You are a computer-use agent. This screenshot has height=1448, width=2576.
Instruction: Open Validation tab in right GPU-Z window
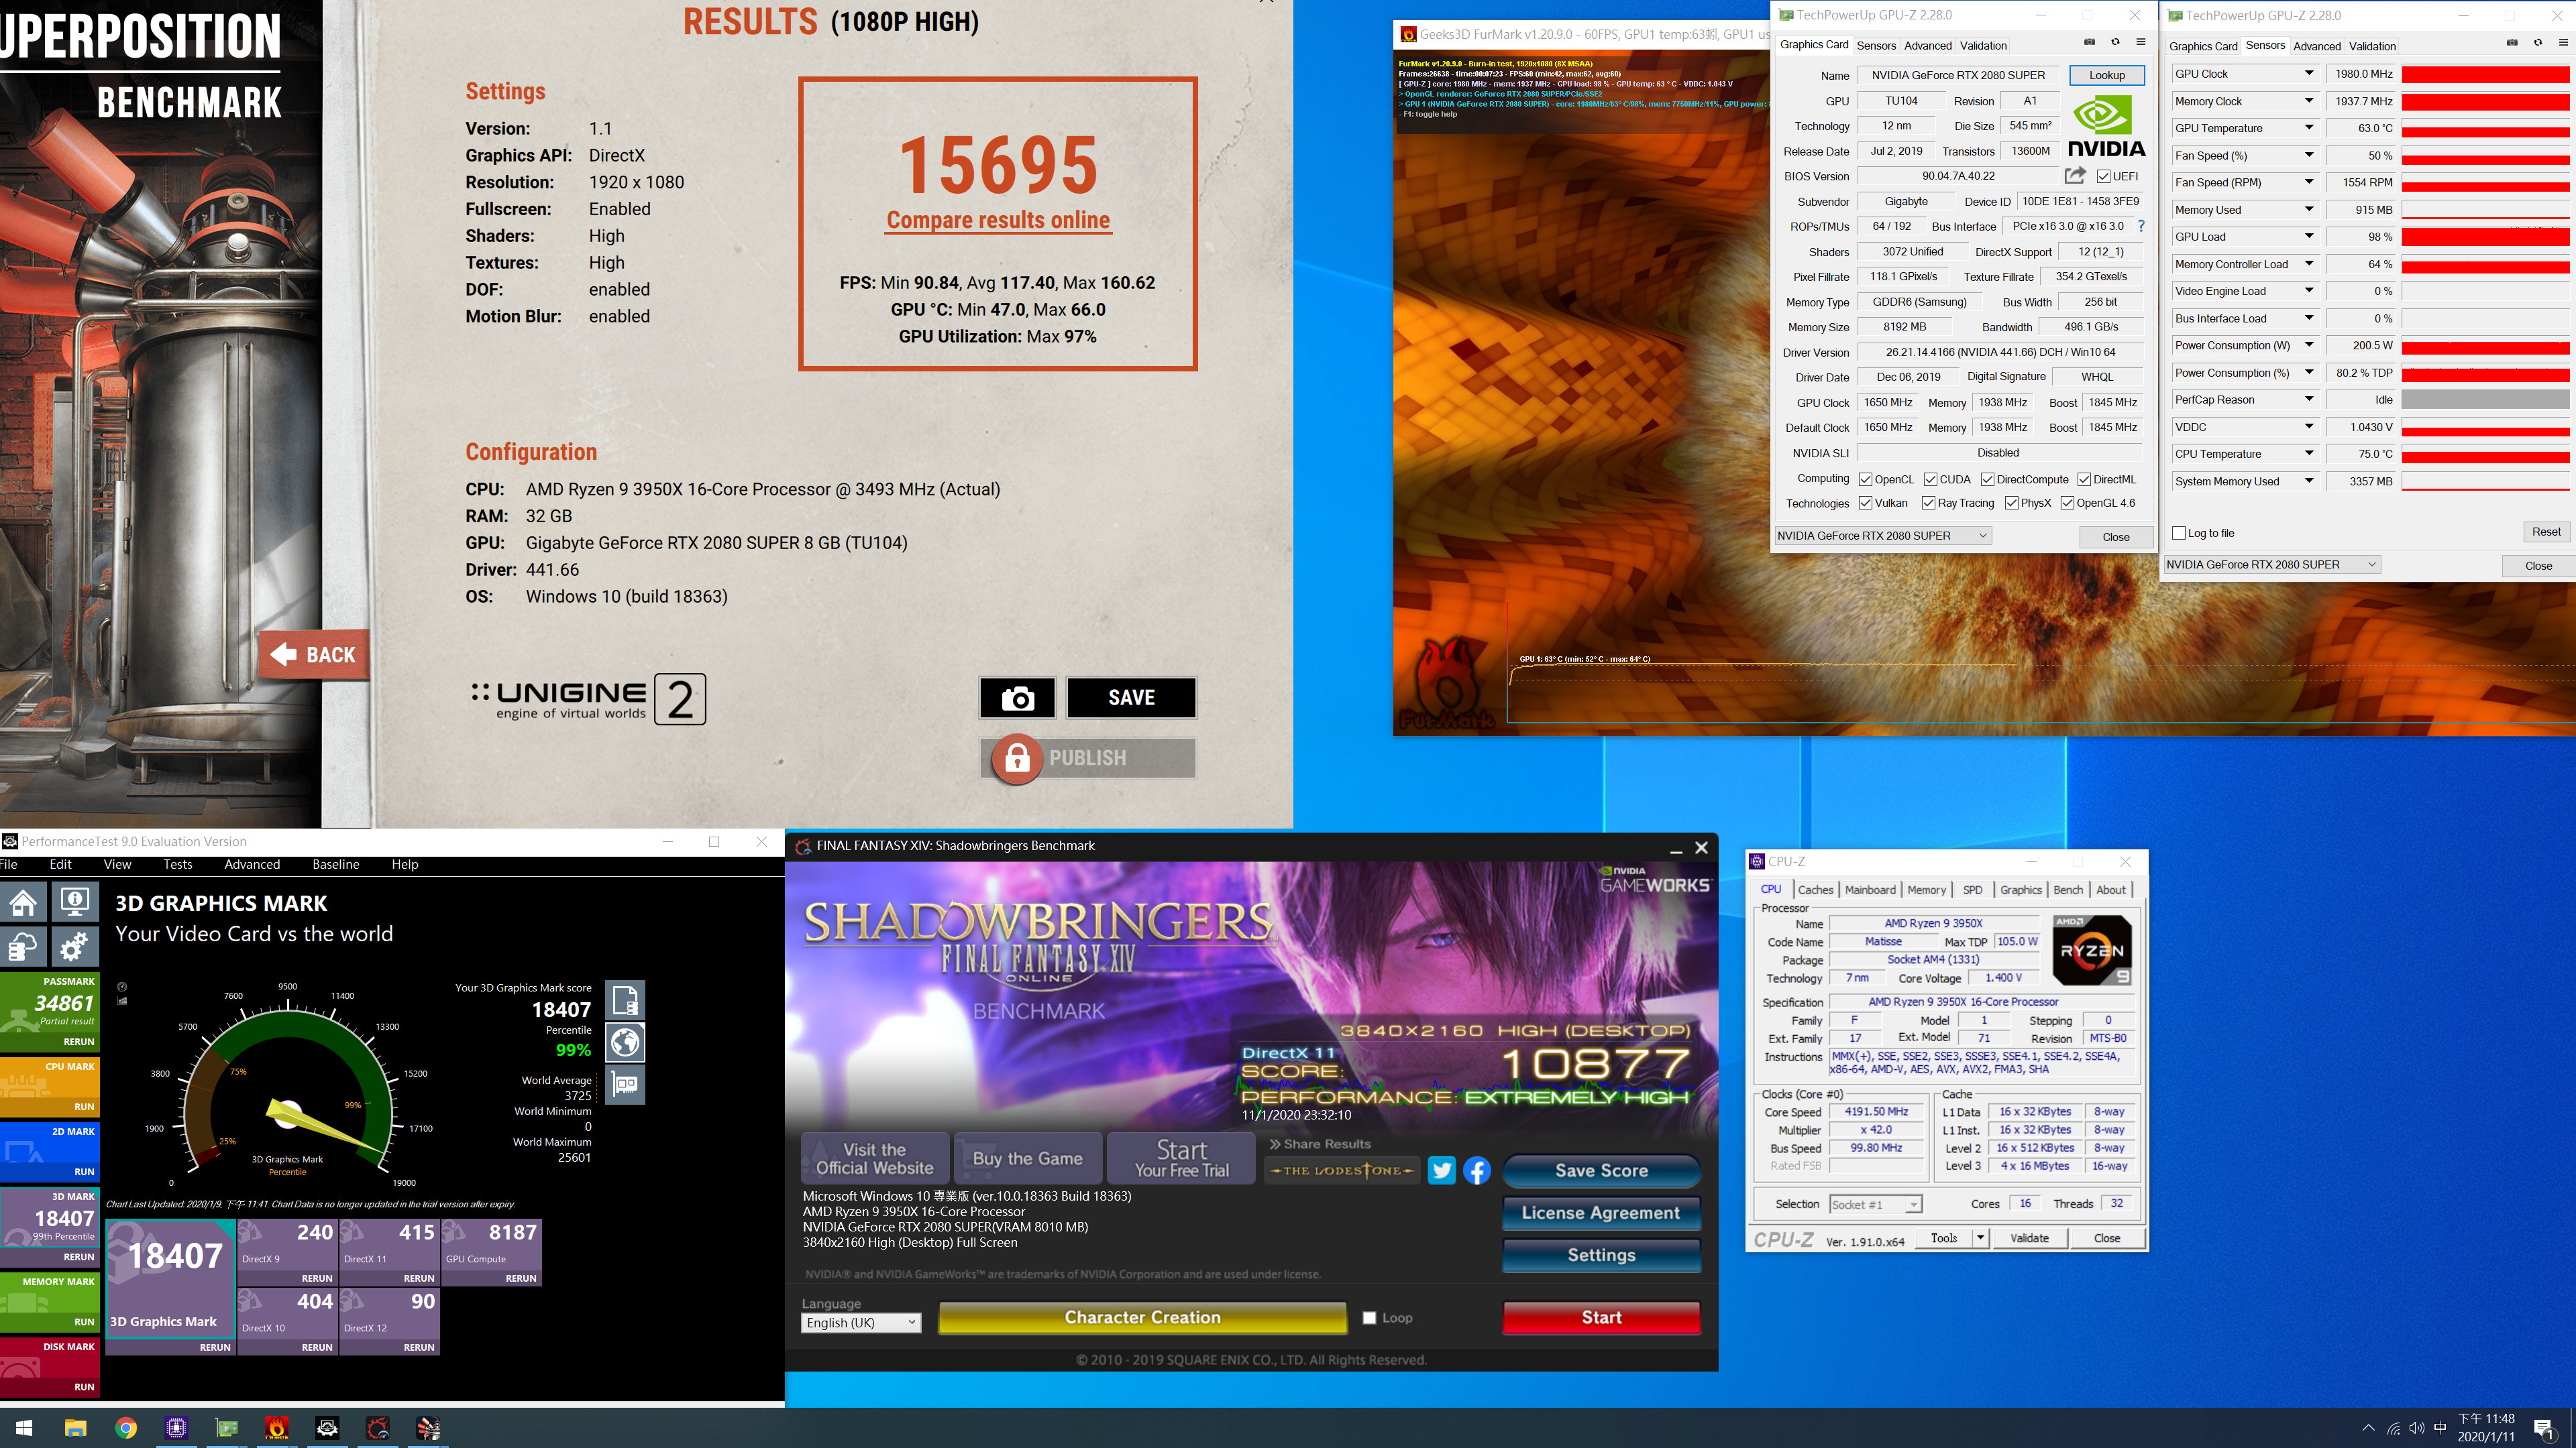(2372, 46)
